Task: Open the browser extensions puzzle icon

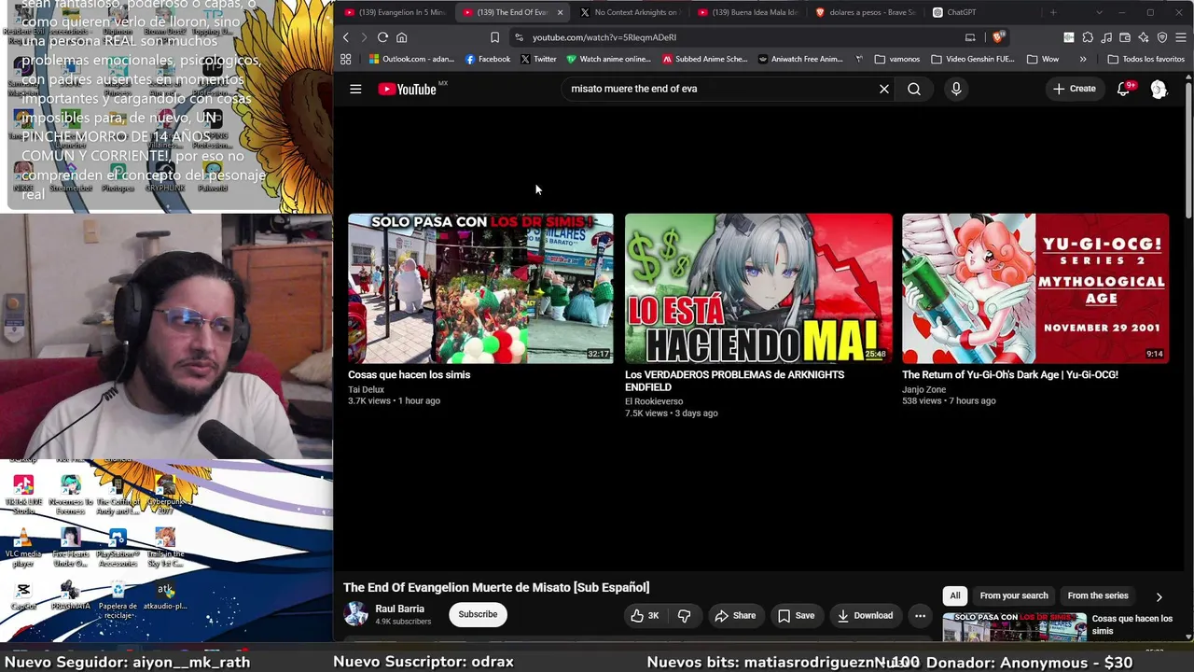Action: click(1088, 37)
